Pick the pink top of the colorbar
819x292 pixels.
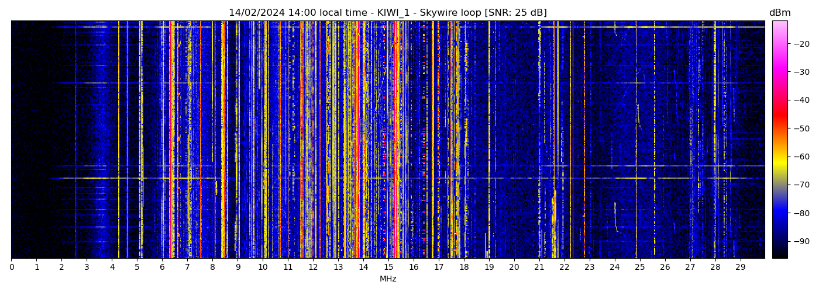click(780, 26)
